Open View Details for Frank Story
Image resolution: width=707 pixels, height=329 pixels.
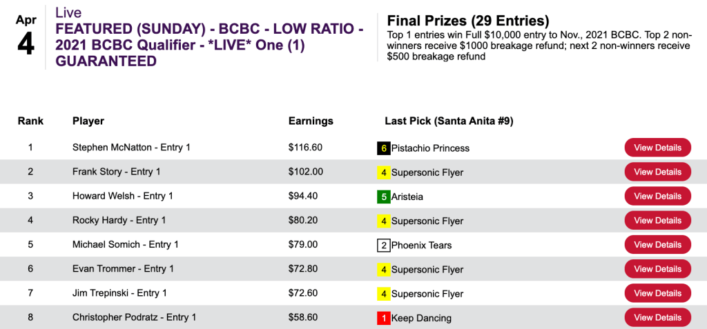[657, 172]
